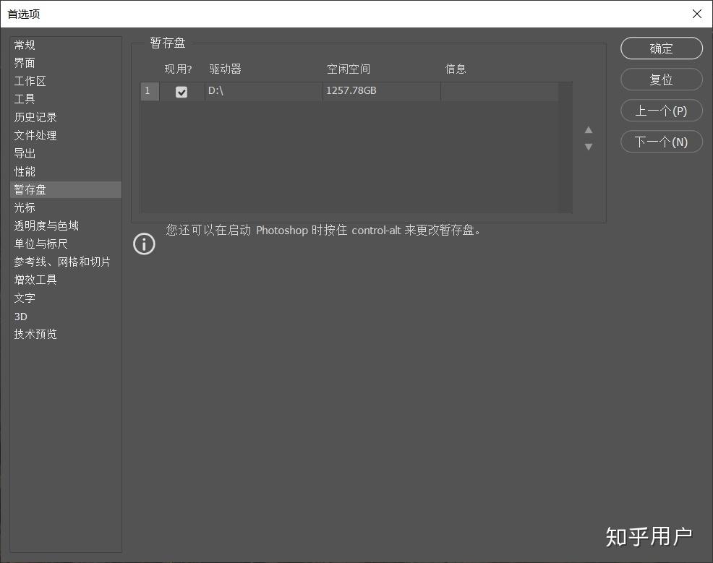
Task: Confirm settings with the 确定 button
Action: click(x=660, y=48)
